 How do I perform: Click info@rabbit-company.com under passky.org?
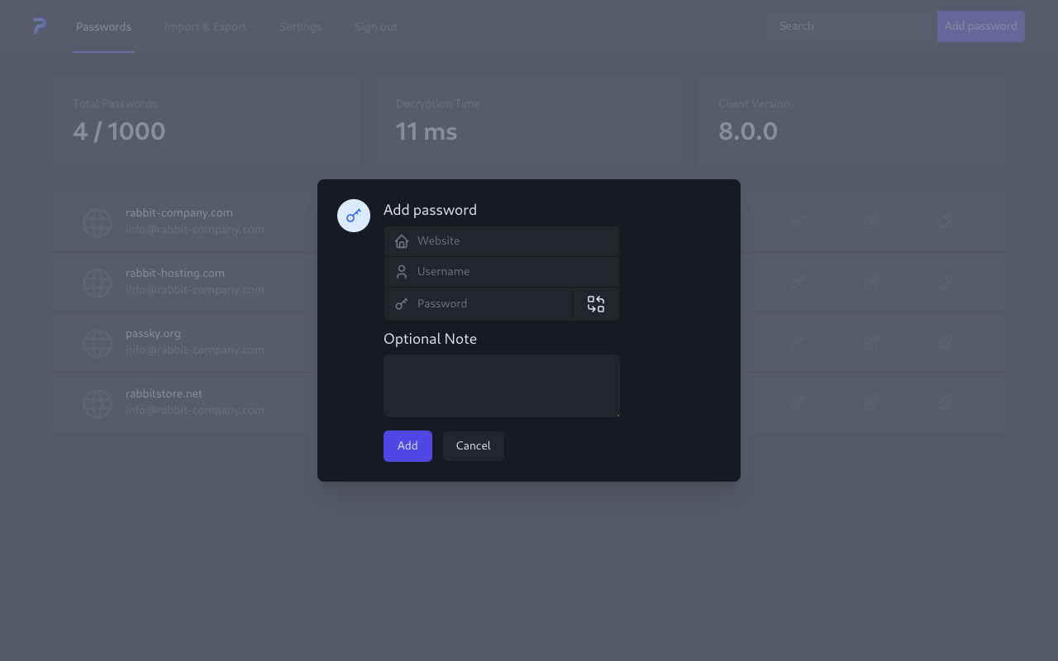195,350
